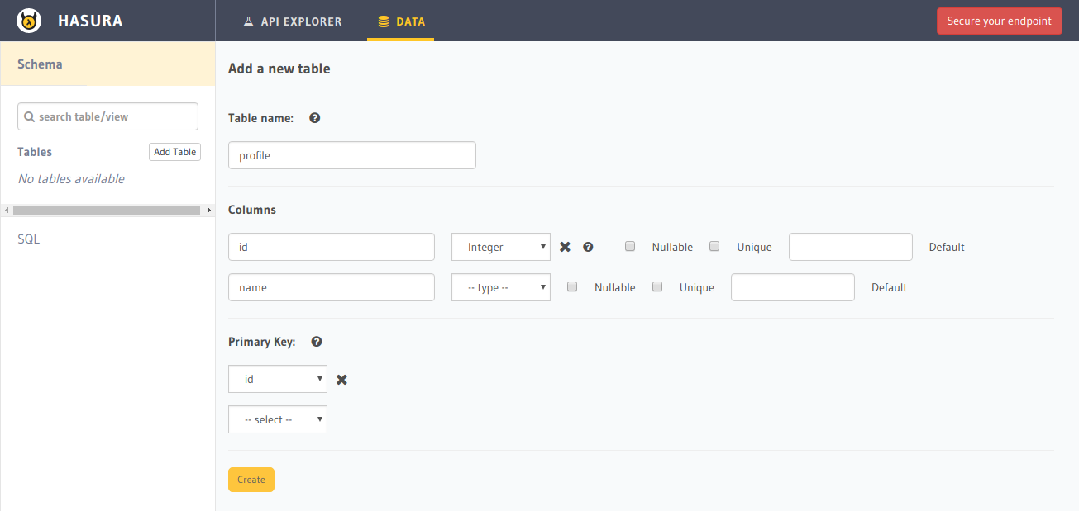
Task: Click the search table/view input field
Action: [x=108, y=116]
